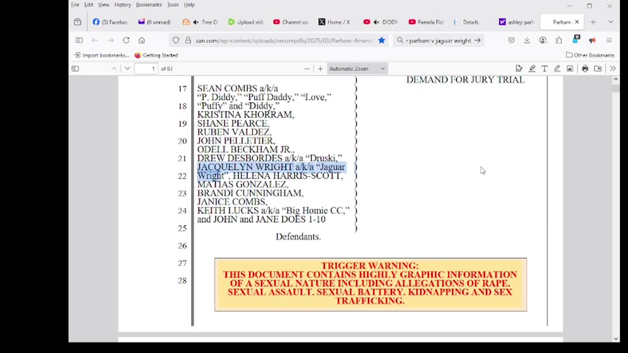This screenshot has height=353, width=628.
Task: Open the History menu
Action: pos(123,5)
